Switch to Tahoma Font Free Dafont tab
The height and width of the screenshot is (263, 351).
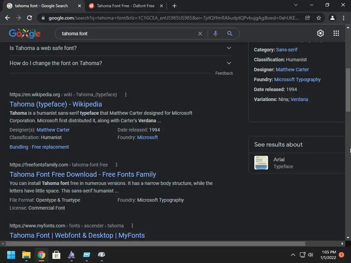(125, 6)
